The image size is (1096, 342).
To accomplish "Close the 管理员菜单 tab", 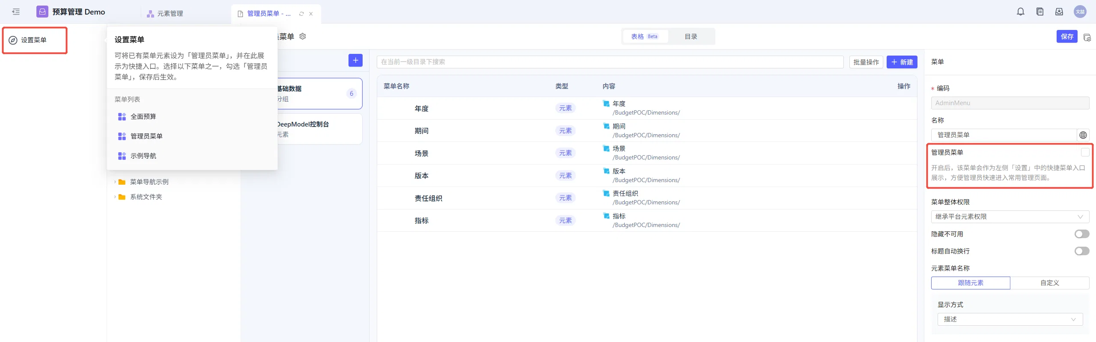I will tap(311, 14).
